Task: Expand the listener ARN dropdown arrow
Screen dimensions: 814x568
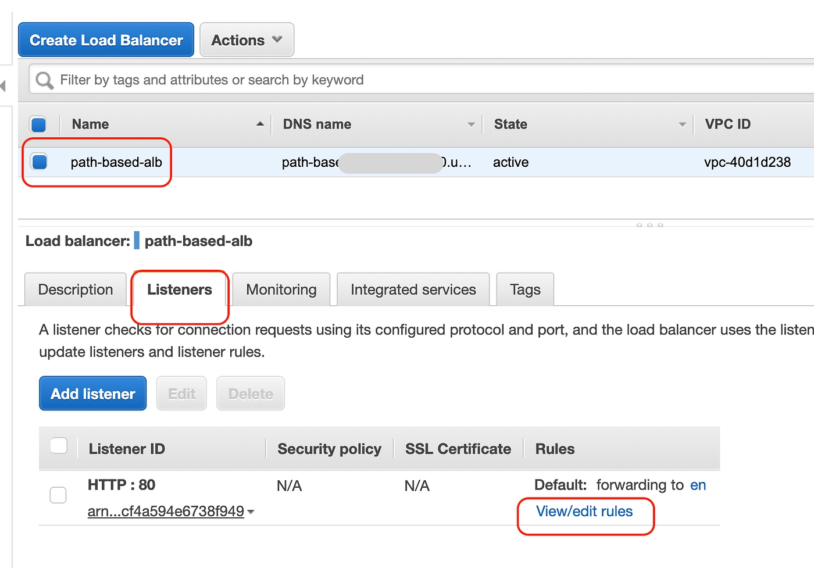Action: coord(251,512)
